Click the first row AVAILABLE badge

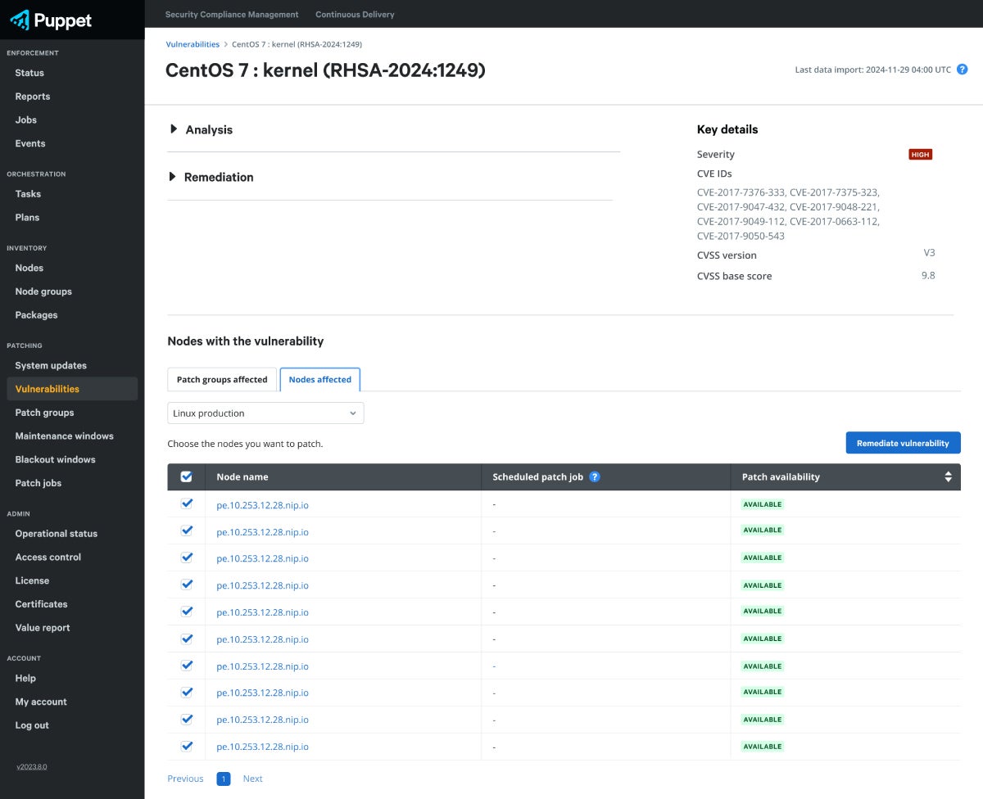(762, 504)
